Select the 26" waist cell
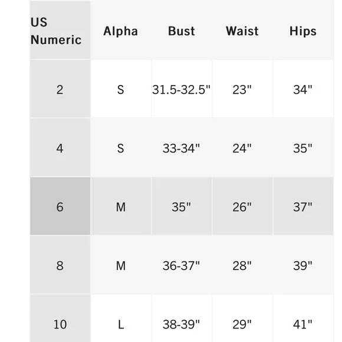342x342 pixels. (x=242, y=206)
